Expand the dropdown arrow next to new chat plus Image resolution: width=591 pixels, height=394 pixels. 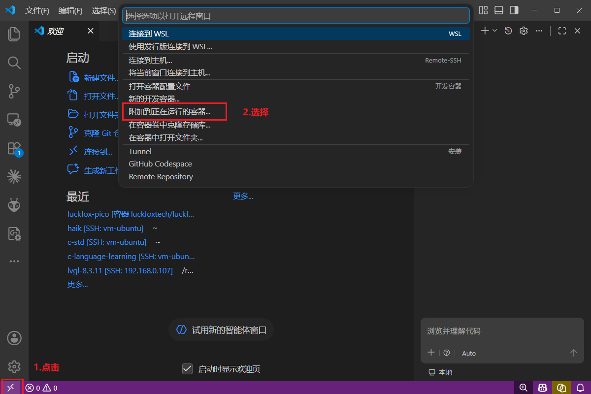click(x=495, y=31)
